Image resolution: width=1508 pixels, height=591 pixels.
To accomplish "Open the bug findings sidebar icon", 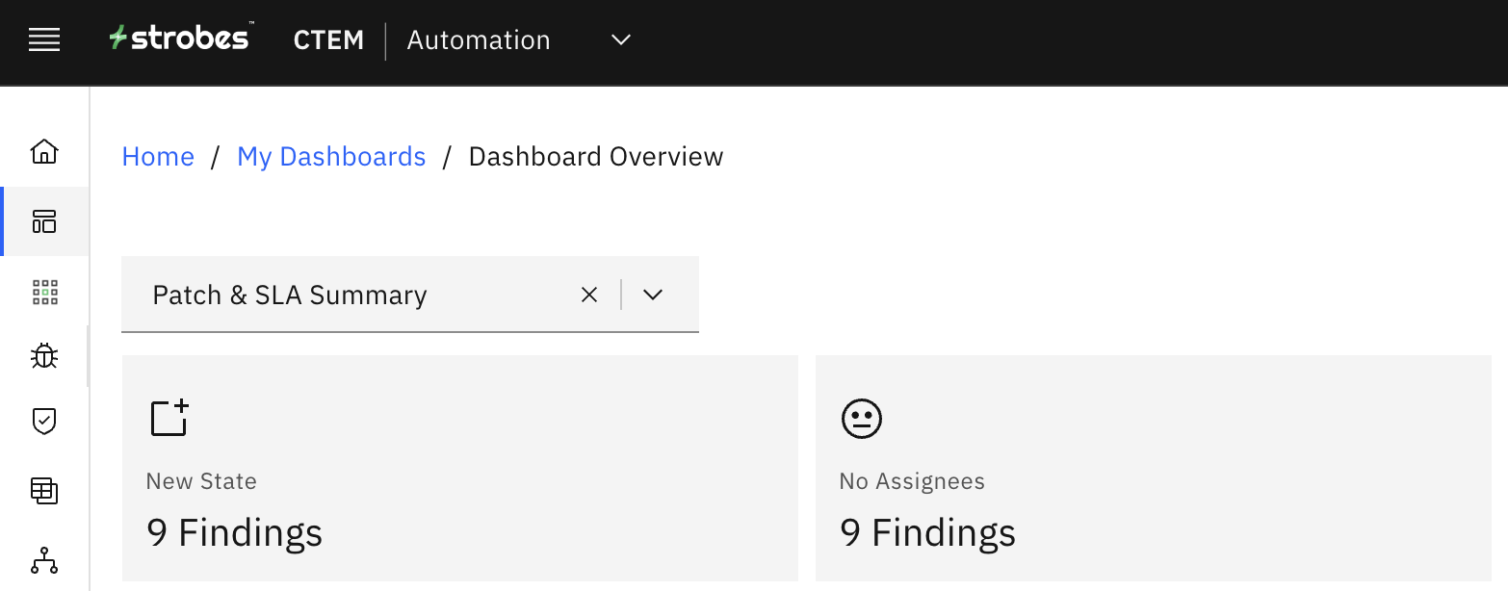I will click(x=44, y=356).
